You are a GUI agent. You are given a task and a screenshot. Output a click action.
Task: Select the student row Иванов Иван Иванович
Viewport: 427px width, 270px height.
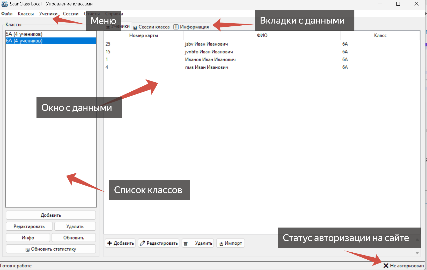tap(210, 60)
